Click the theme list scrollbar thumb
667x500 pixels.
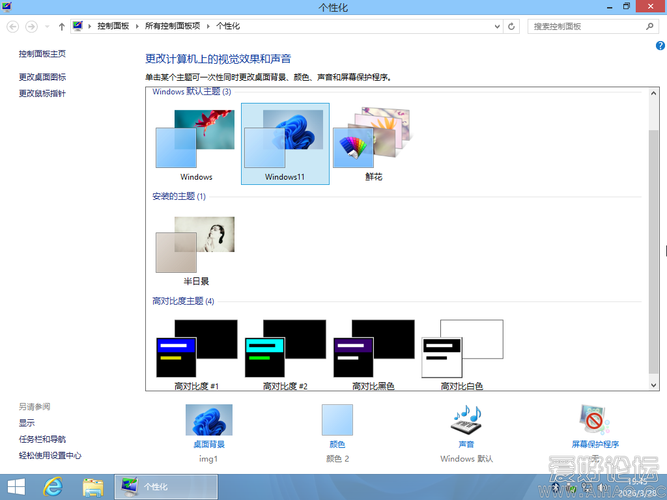pos(654,252)
